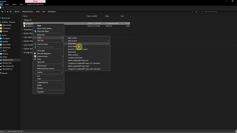Sort by the Type column header

pos(113,16)
